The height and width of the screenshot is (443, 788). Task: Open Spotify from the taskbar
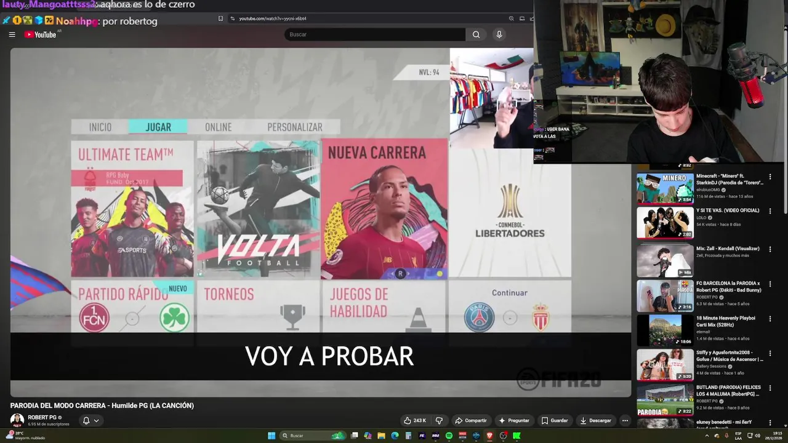pyautogui.click(x=449, y=436)
